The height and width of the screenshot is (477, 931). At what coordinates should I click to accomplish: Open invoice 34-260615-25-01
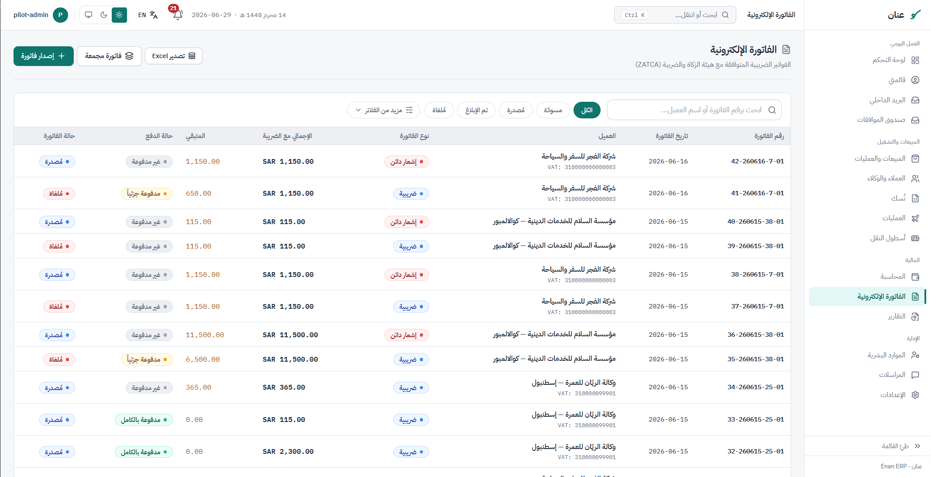[756, 387]
